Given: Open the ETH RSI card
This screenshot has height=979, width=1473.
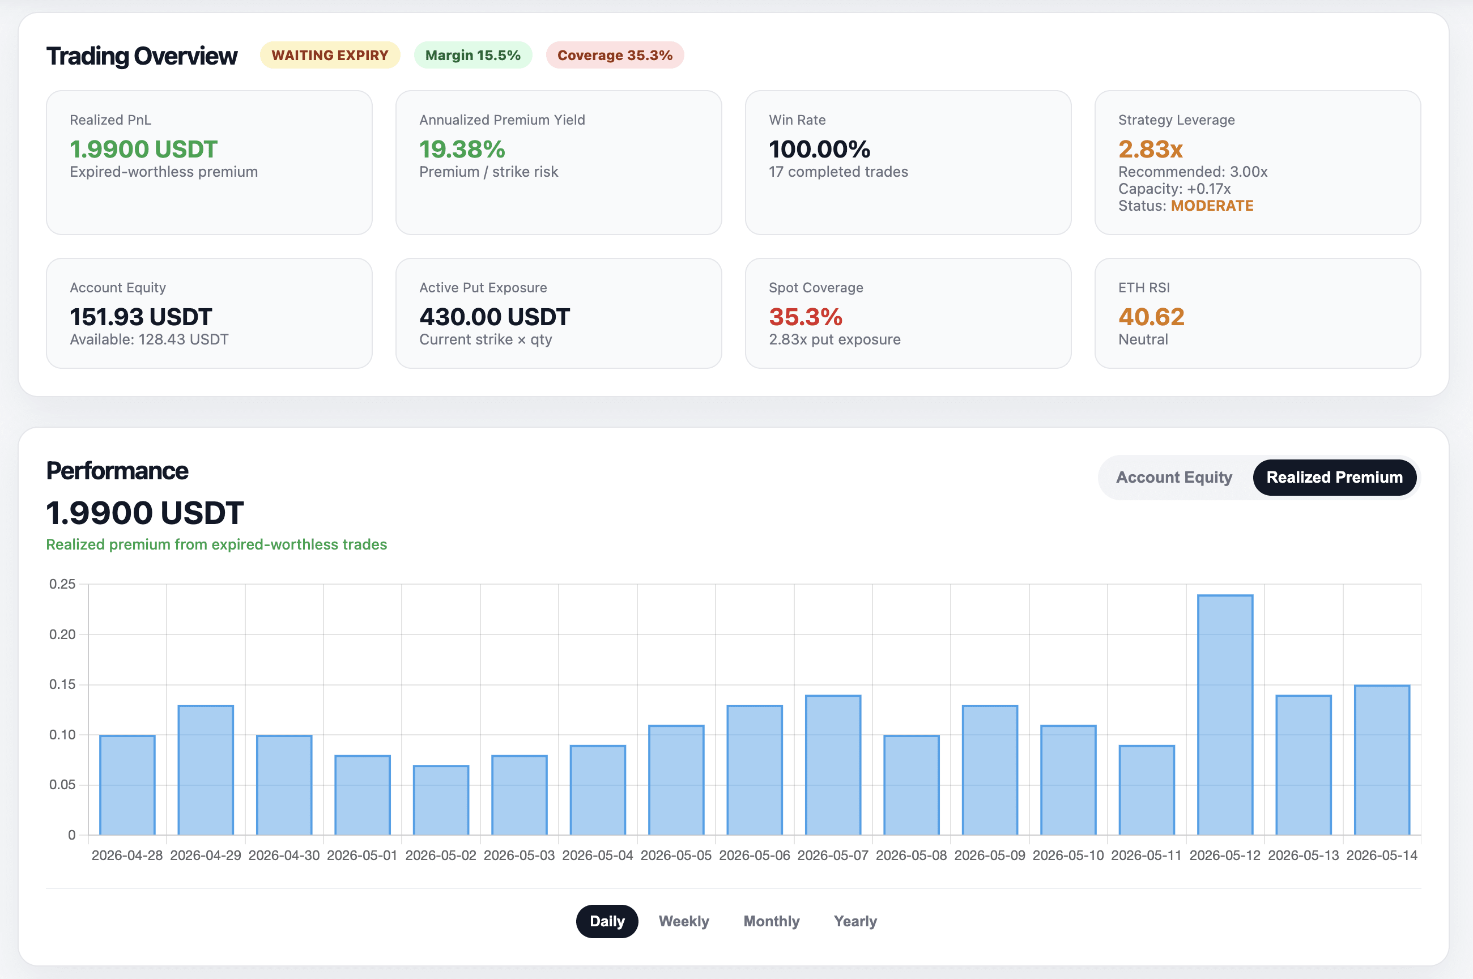Looking at the screenshot, I should [x=1258, y=313].
